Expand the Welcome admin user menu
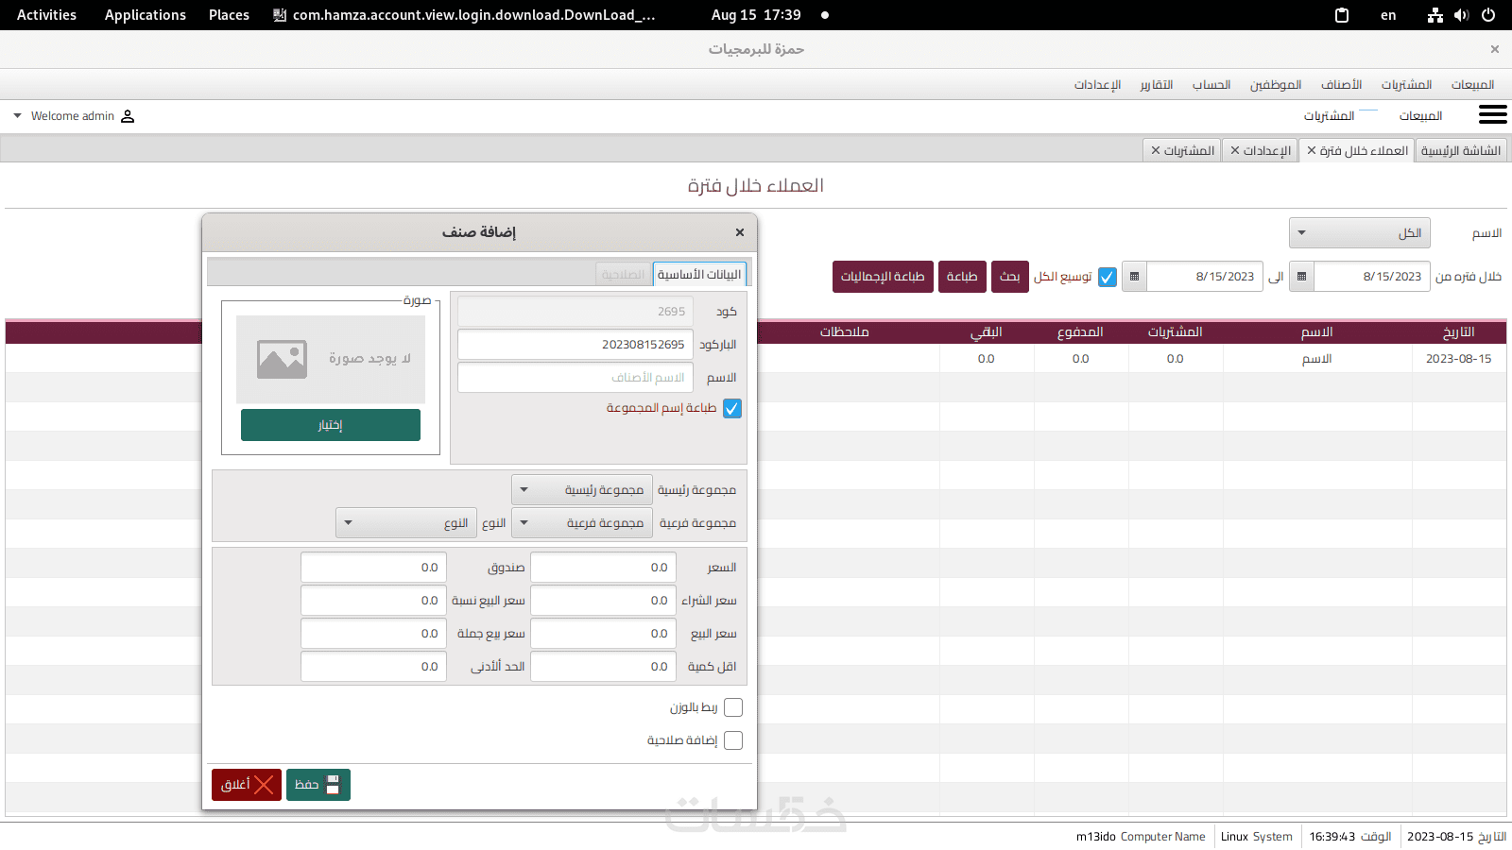Viewport: 1512px width, 850px height. (x=17, y=116)
